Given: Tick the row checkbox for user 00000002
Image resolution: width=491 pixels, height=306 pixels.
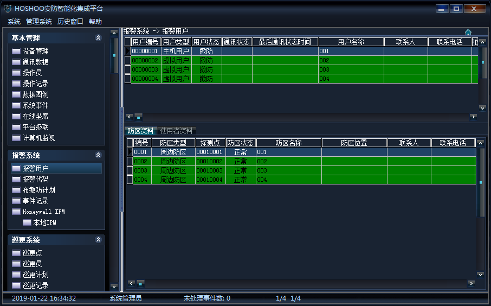Looking at the screenshot, I should tap(128, 60).
